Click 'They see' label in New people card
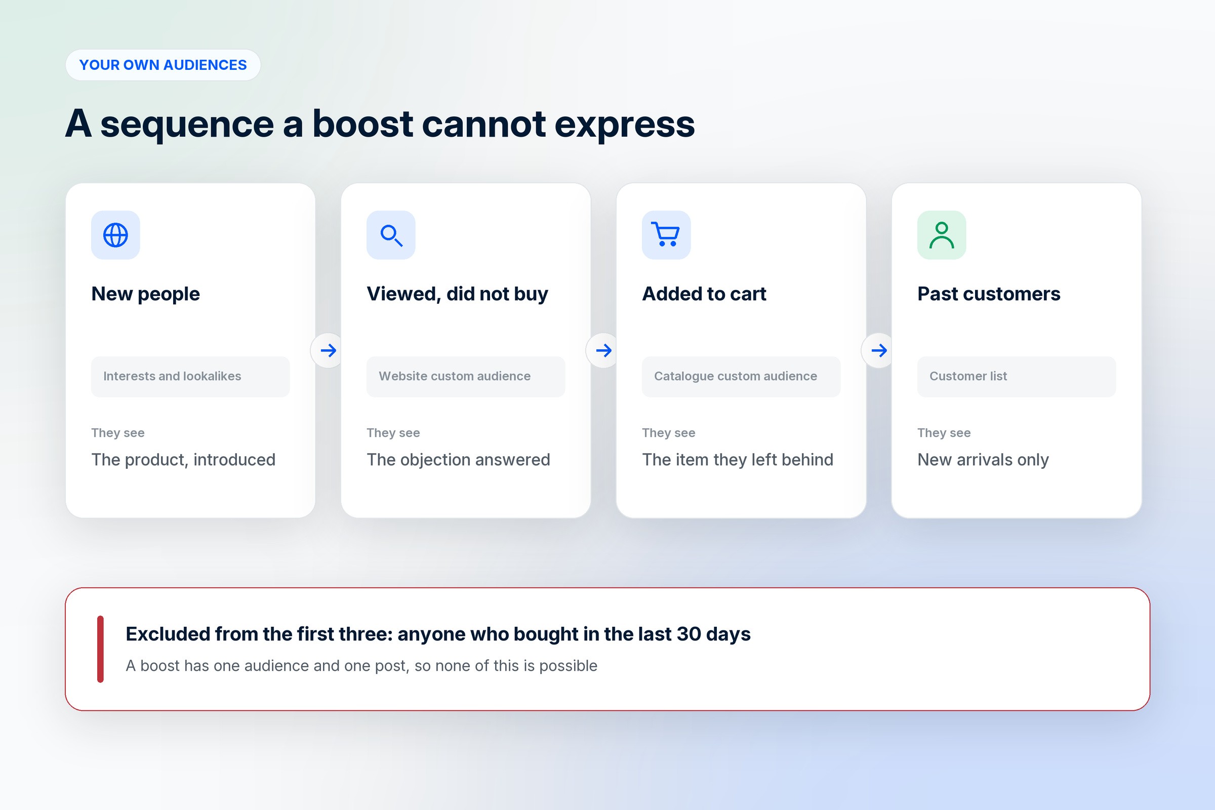1215x810 pixels. pyautogui.click(x=118, y=433)
